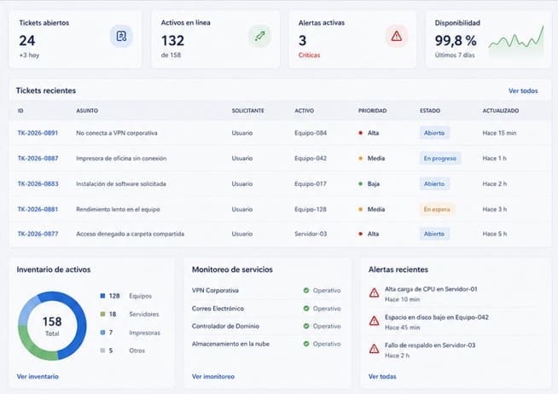Viewport: 558px width, 394px height.
Task: Click 'Impresora de oficina sin conexión' subject
Action: coord(121,159)
